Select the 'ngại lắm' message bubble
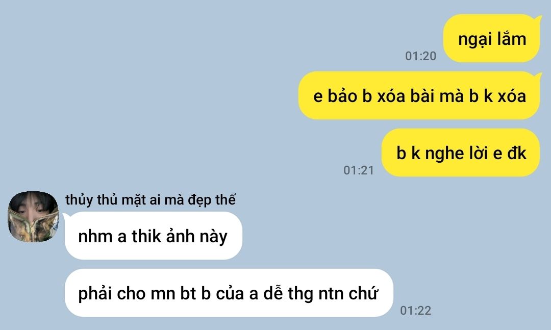The image size is (551, 330). [492, 38]
